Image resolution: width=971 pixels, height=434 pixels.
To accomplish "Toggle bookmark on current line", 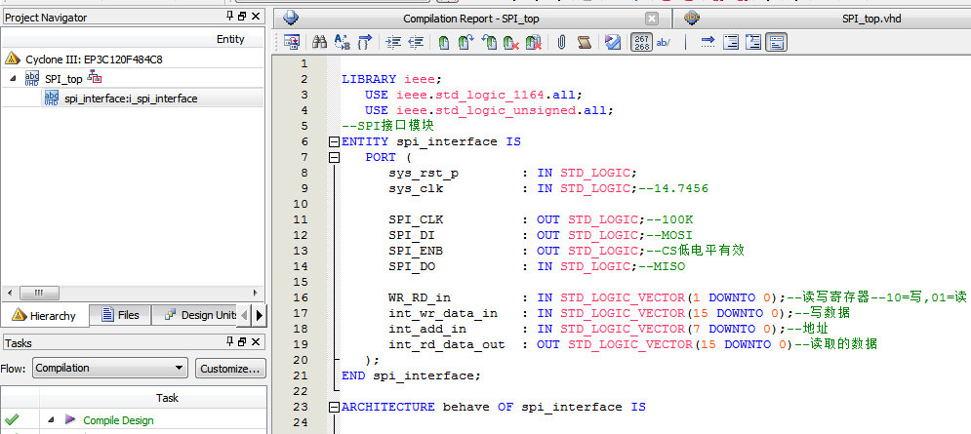I will [444, 42].
